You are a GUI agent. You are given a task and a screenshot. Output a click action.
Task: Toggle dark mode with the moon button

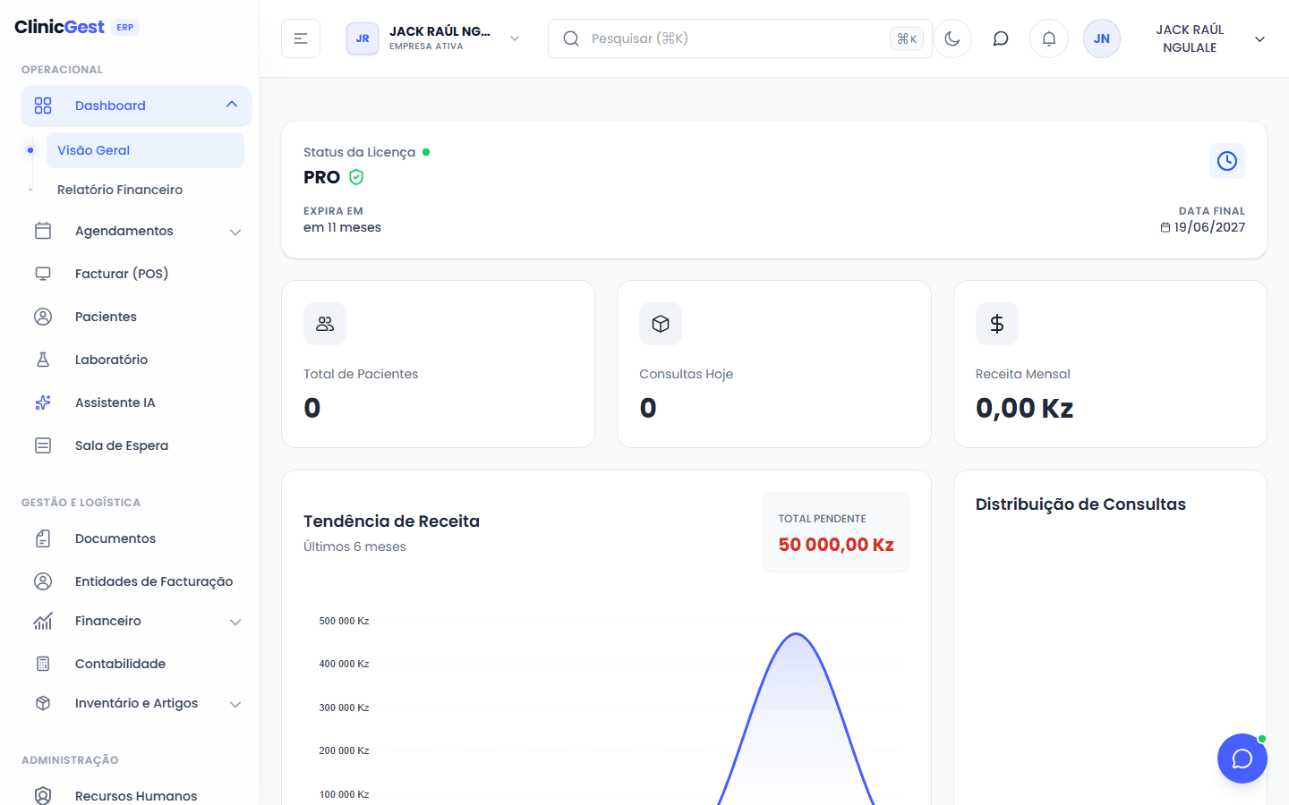[952, 38]
